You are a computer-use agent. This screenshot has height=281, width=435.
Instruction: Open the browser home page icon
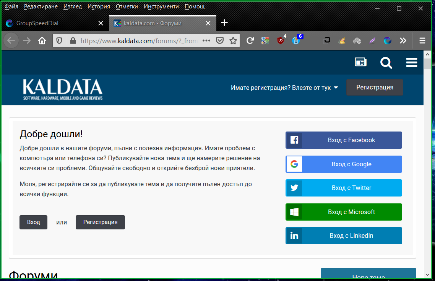42,41
